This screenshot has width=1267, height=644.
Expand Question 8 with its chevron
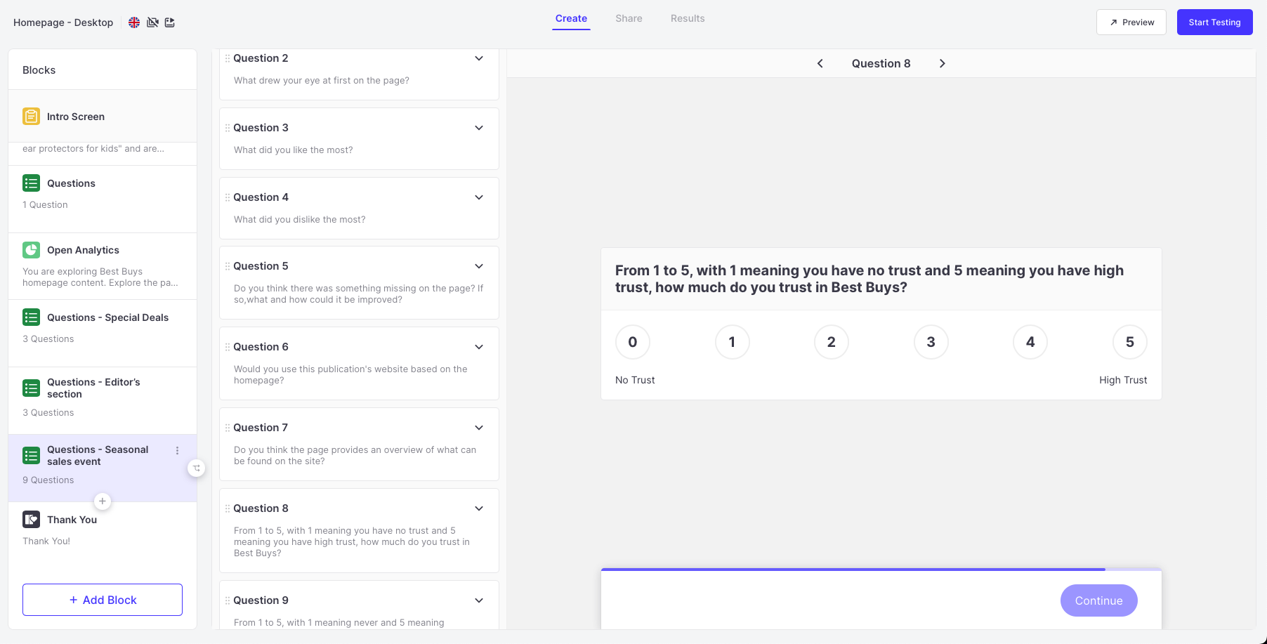pos(479,508)
